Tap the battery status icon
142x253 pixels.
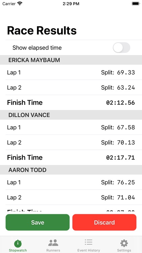(136, 4)
